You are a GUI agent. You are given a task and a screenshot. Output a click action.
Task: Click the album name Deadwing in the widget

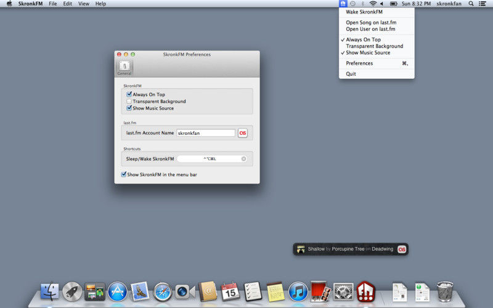[382, 249]
